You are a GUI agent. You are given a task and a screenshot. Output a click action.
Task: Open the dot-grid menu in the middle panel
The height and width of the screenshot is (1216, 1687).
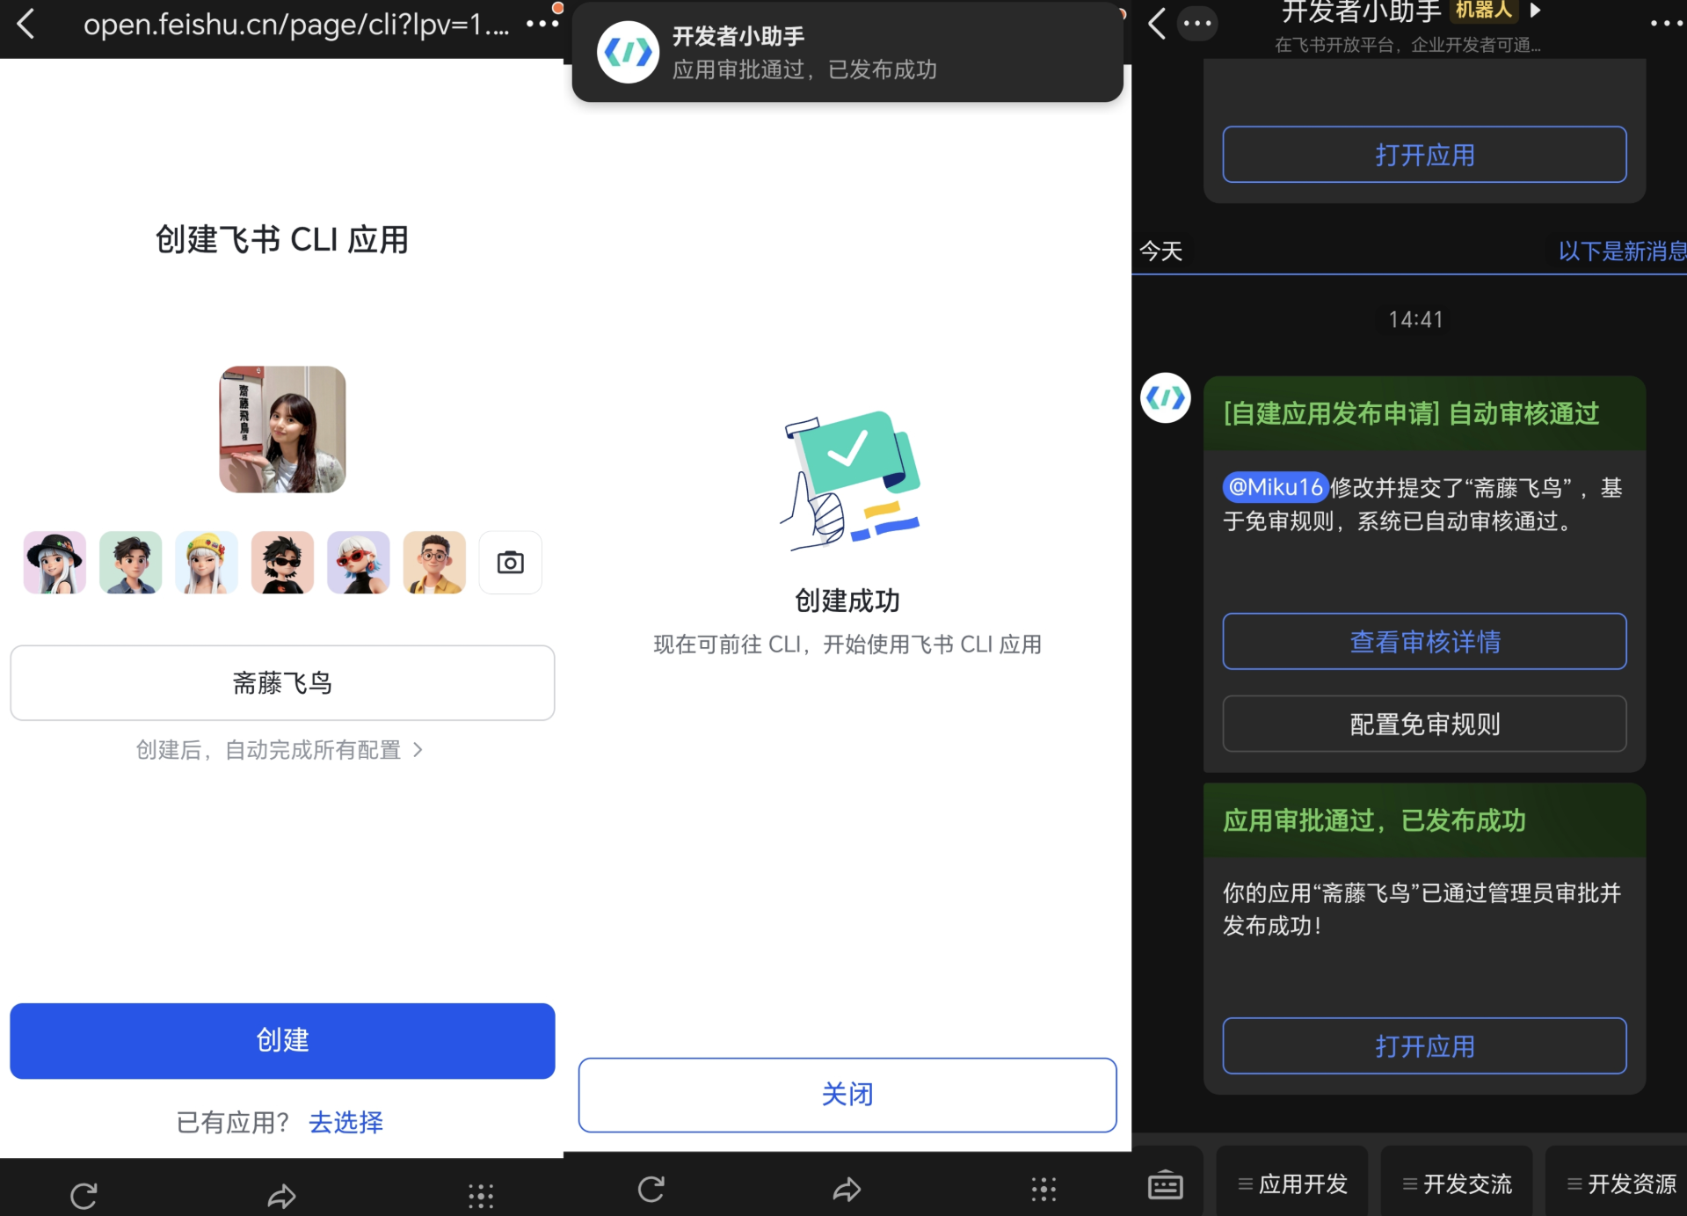[x=1043, y=1190]
